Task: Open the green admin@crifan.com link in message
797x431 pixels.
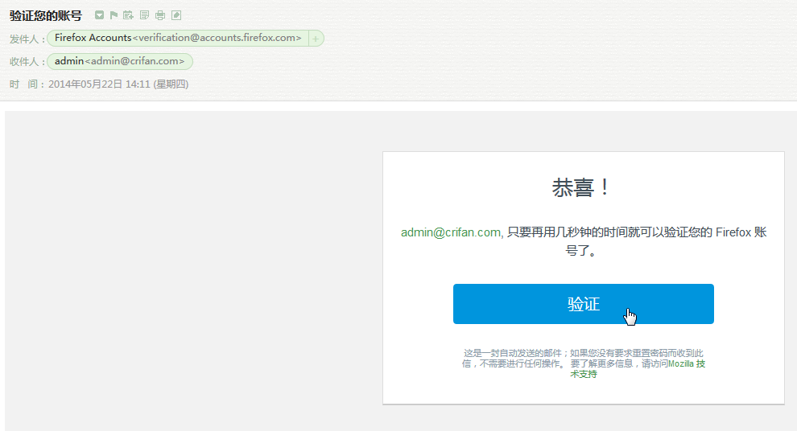Action: [452, 232]
